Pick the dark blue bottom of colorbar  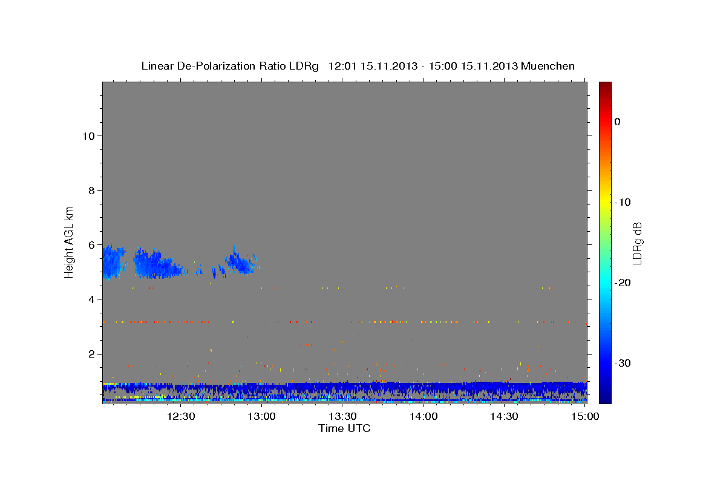pos(605,396)
